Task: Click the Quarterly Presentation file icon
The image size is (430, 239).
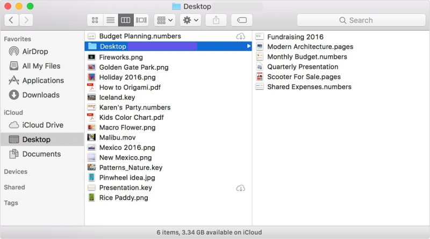Action: pos(260,67)
